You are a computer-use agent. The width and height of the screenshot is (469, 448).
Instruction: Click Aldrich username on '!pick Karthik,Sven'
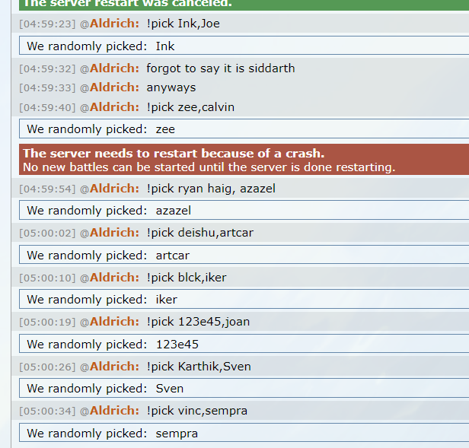pyautogui.click(x=114, y=366)
